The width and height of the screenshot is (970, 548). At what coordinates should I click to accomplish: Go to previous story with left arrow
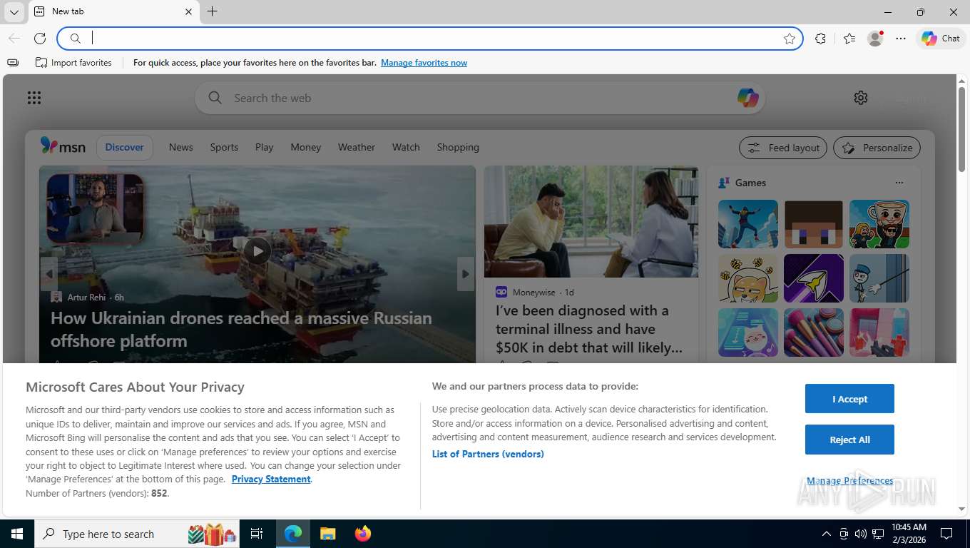[48, 274]
